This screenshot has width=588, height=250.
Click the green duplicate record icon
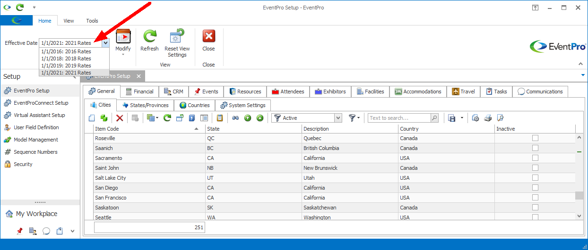coord(104,118)
